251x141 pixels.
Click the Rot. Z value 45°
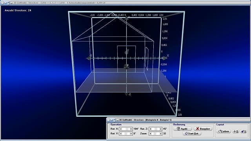[x=165, y=129]
